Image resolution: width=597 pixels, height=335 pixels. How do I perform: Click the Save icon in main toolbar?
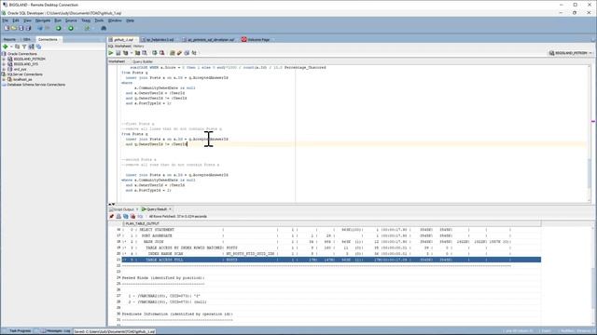(x=21, y=28)
